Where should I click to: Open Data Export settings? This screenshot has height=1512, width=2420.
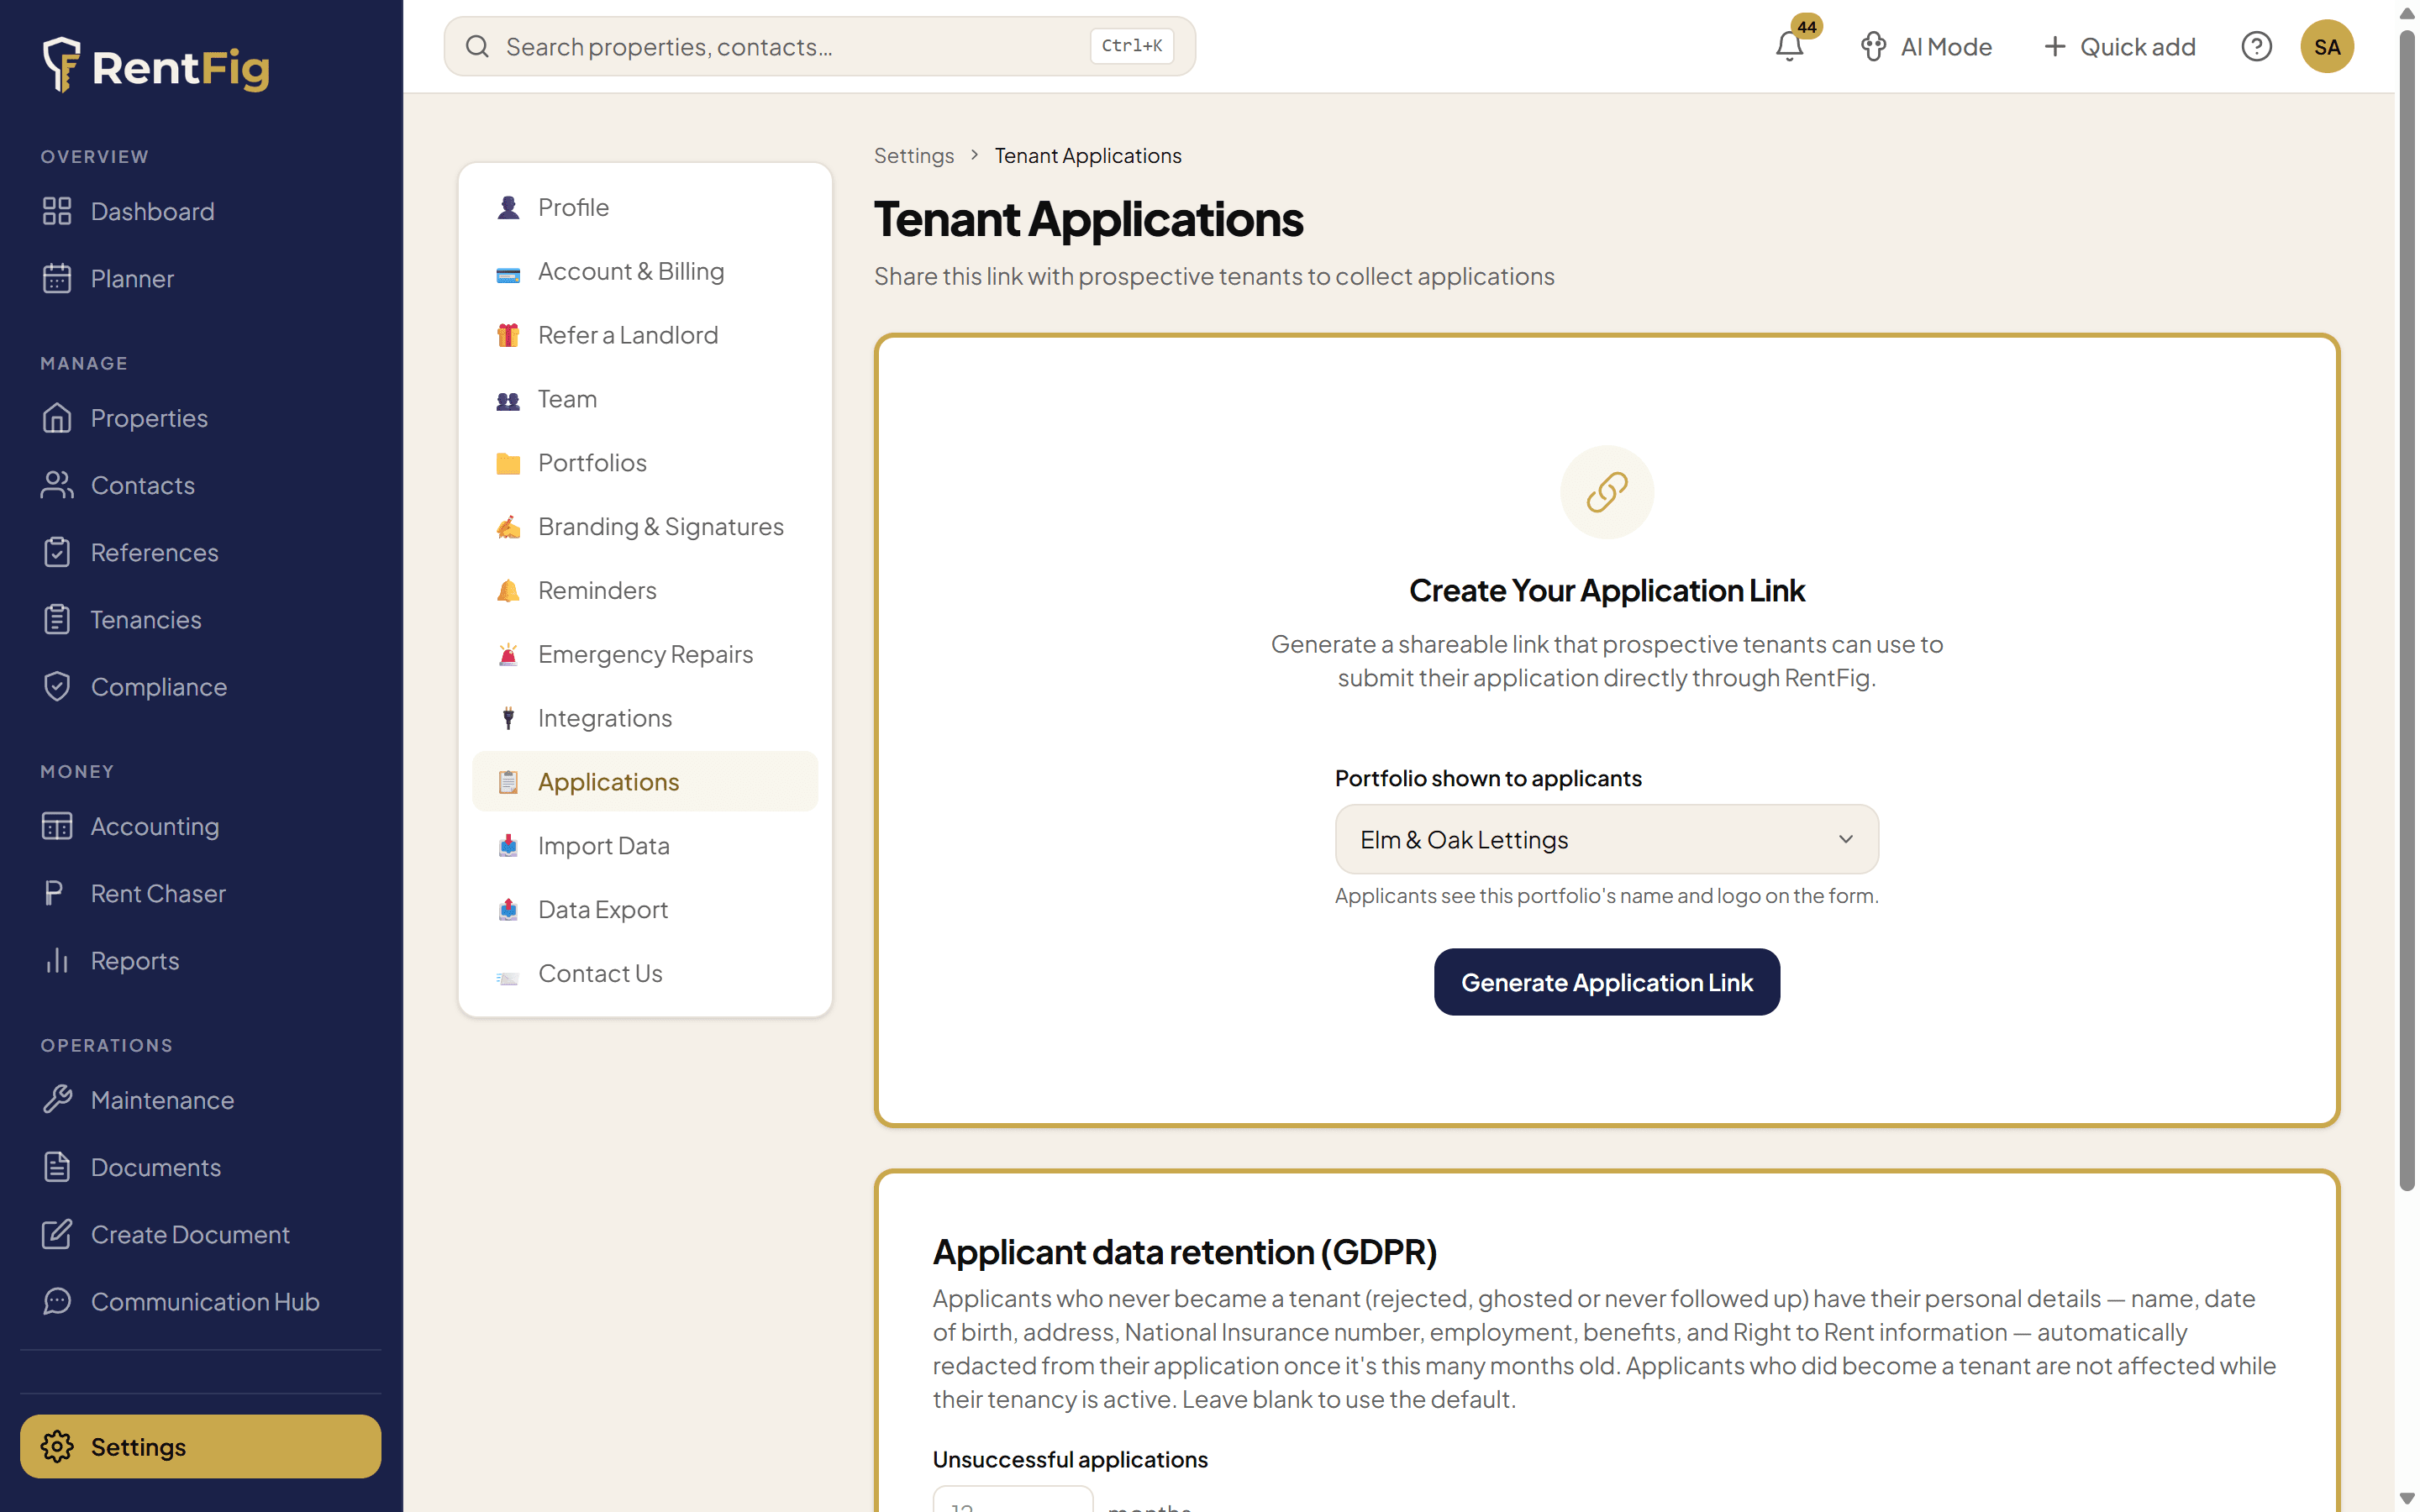tap(645, 910)
